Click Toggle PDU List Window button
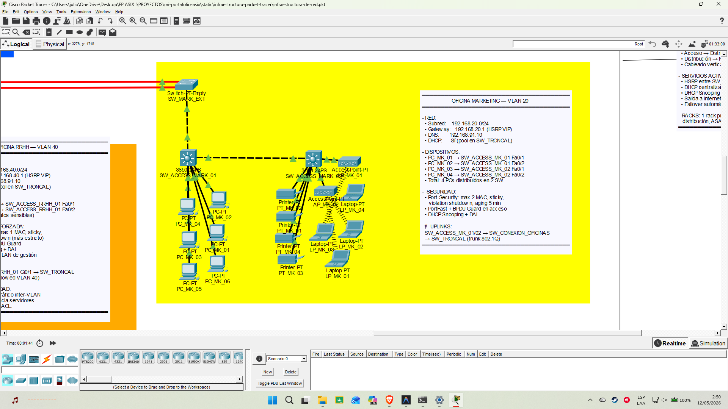Viewport: 728px width, 409px height. [x=280, y=383]
